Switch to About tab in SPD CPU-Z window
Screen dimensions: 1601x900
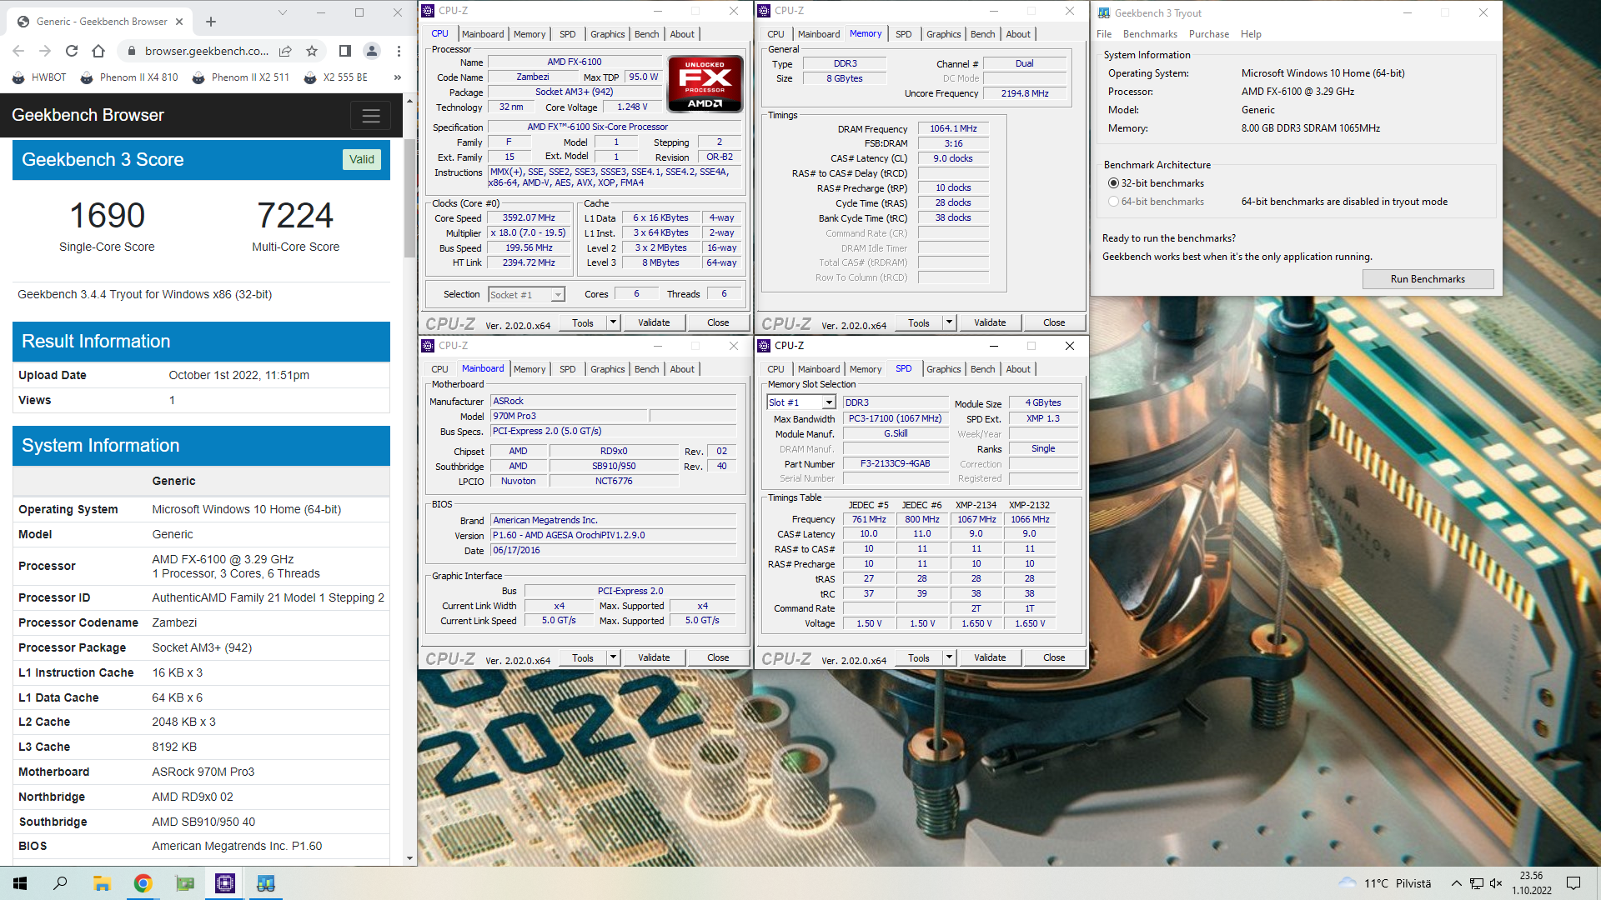(x=1017, y=369)
